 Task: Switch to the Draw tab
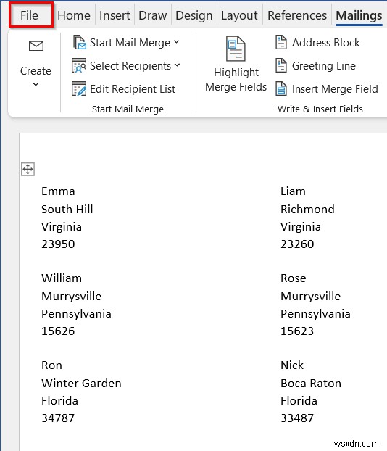[x=152, y=15]
